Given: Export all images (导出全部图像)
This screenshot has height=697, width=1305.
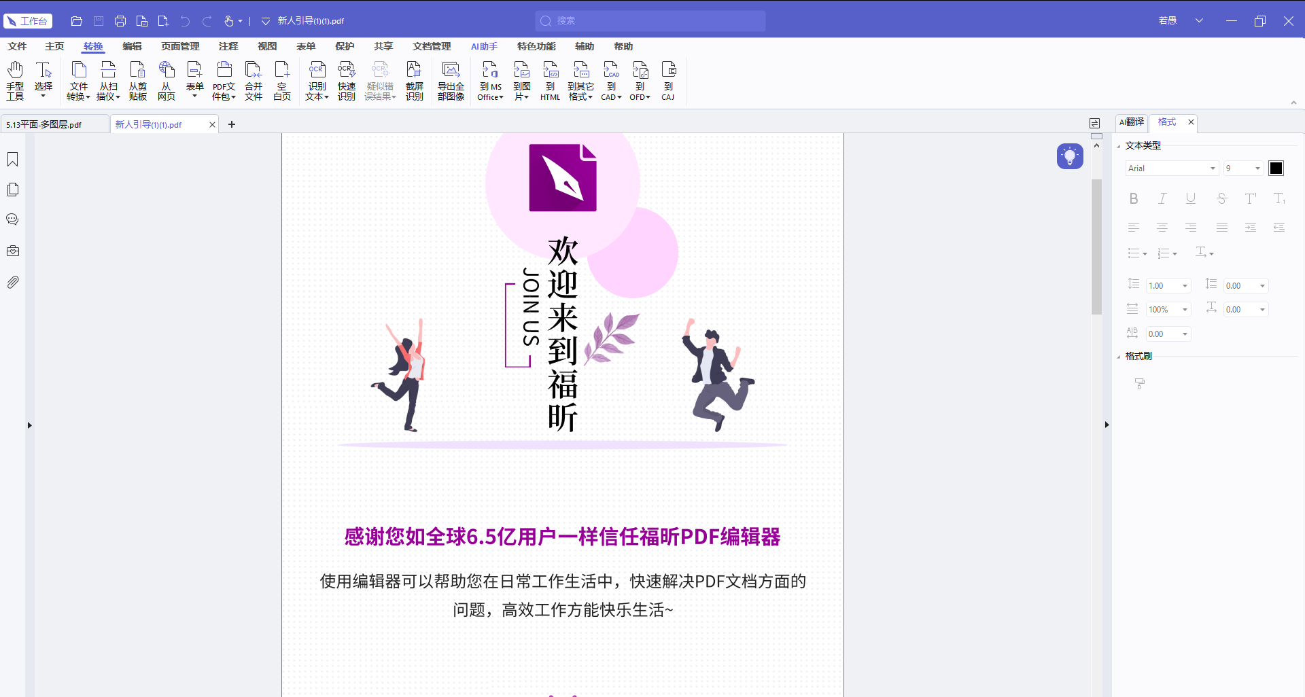Looking at the screenshot, I should pyautogui.click(x=451, y=81).
